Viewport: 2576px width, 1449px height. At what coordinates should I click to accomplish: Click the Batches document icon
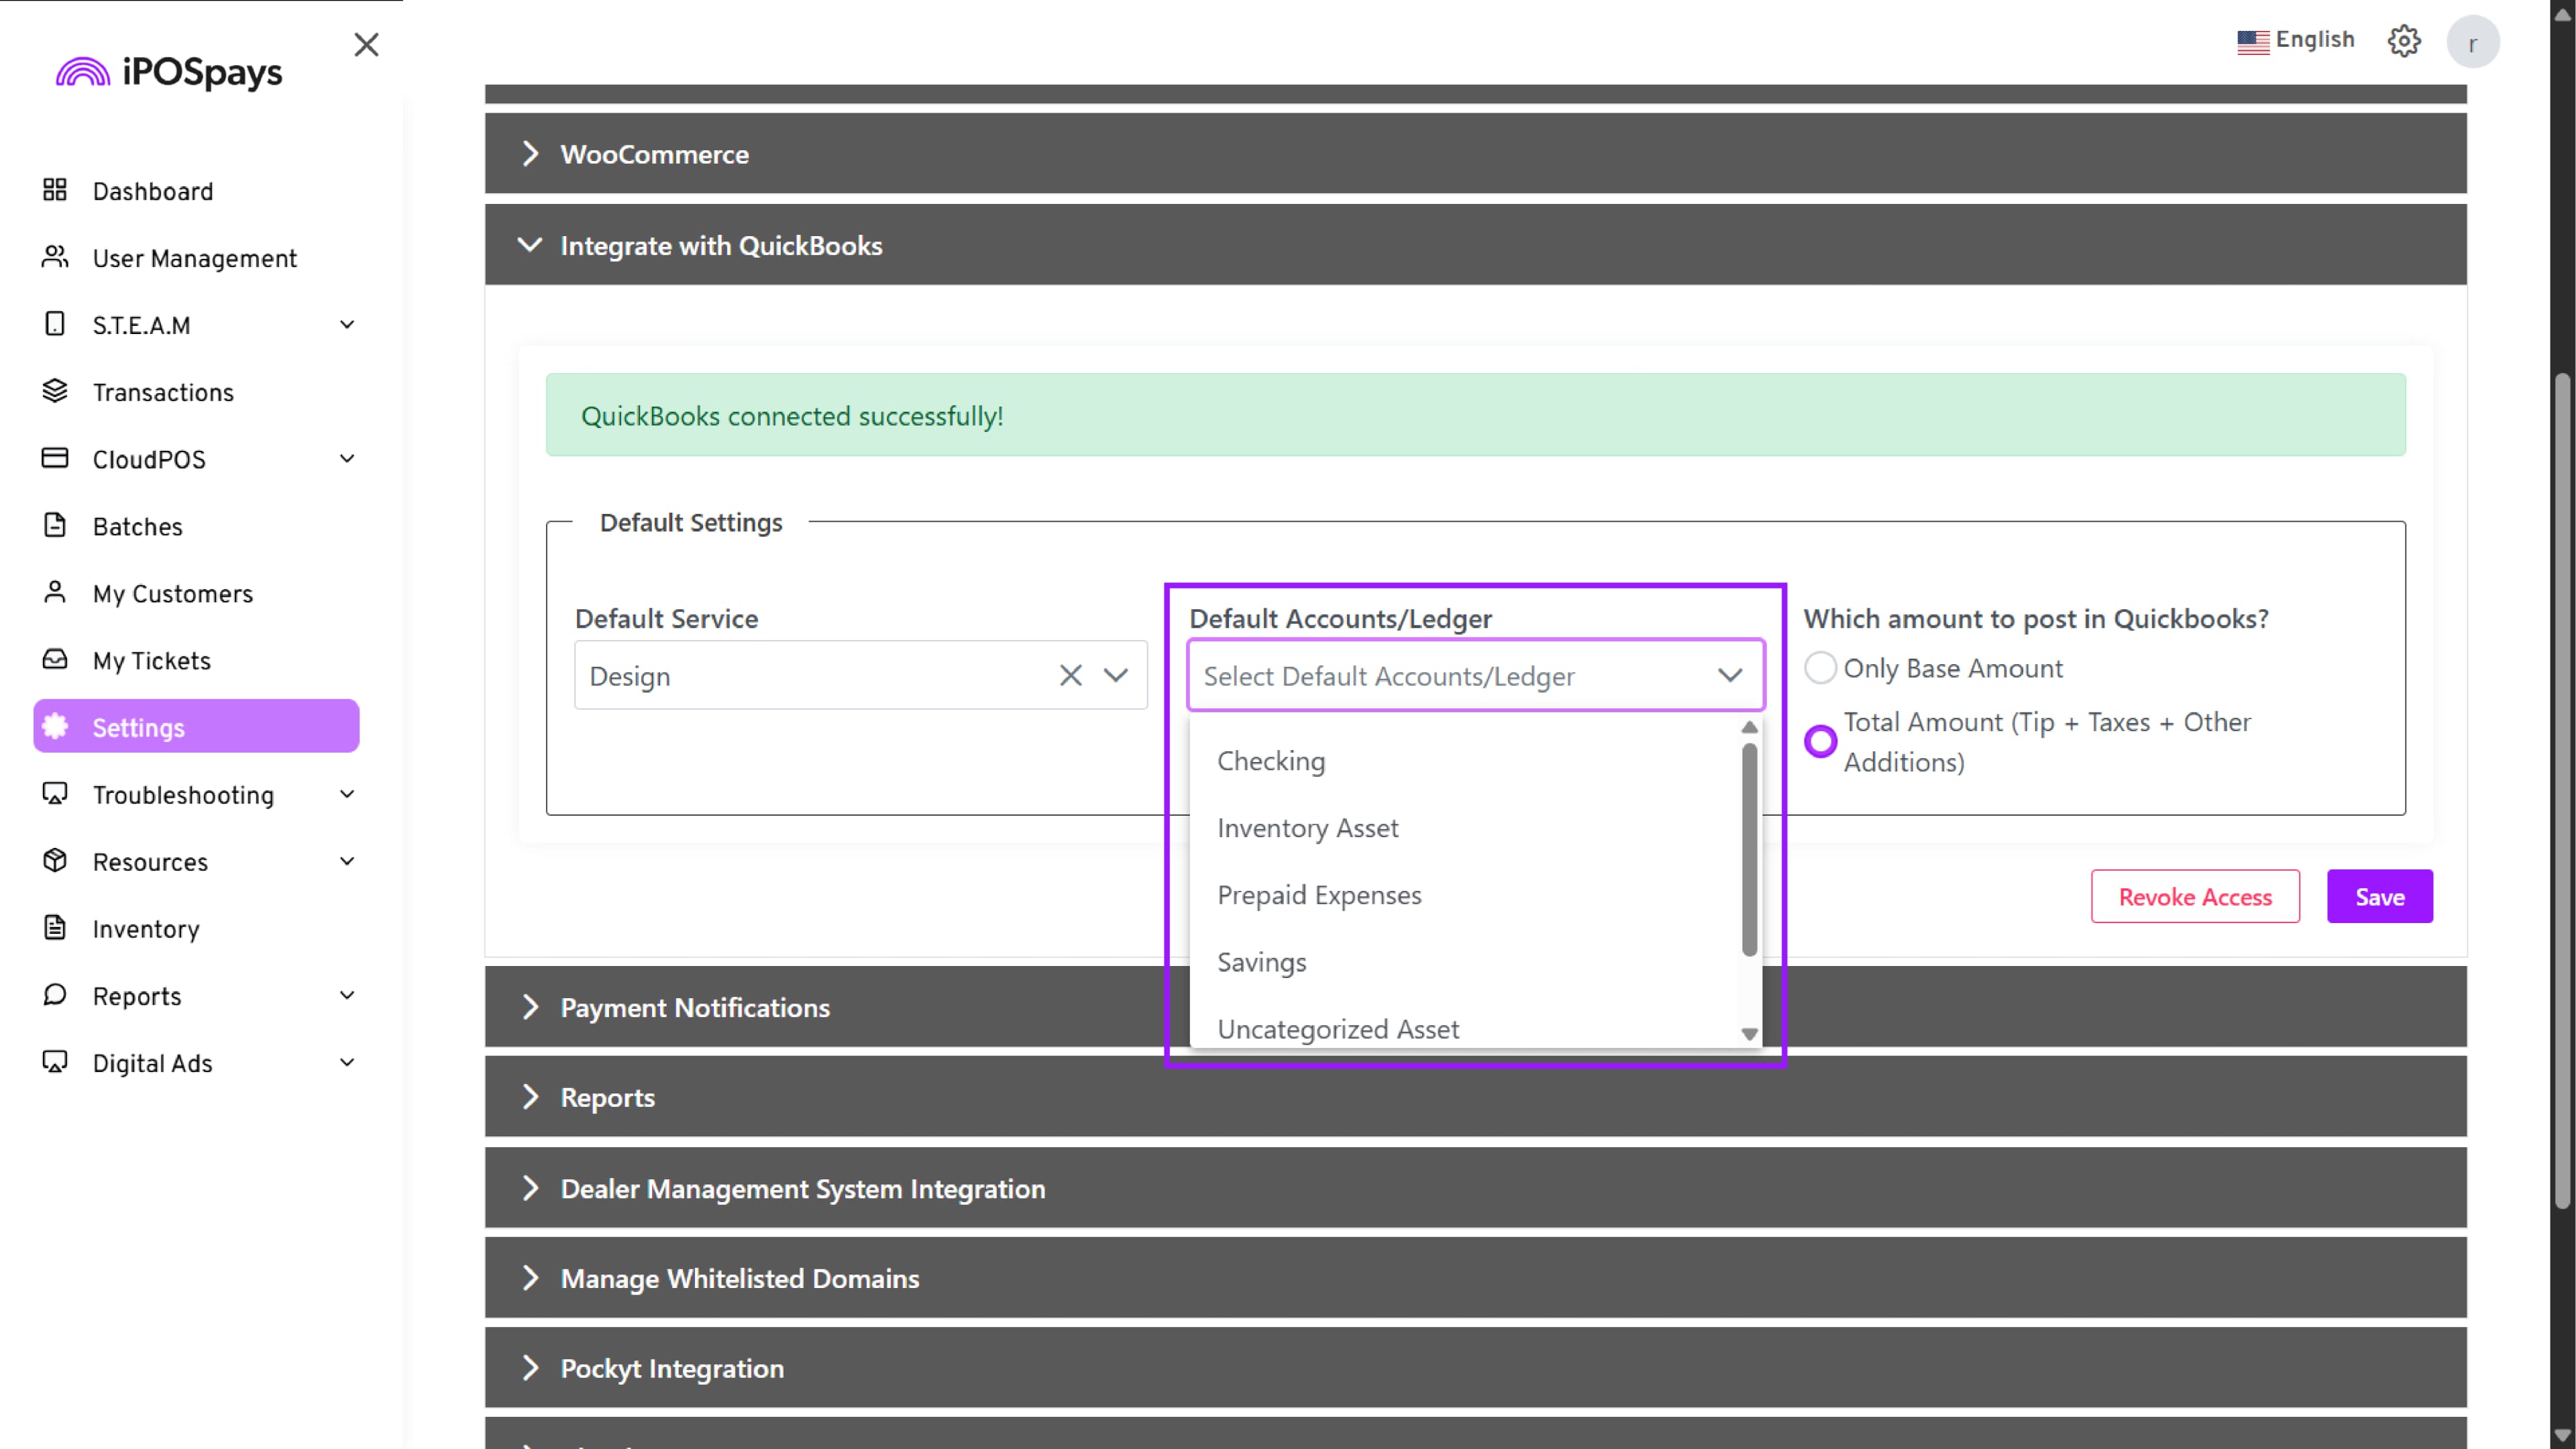tap(55, 525)
